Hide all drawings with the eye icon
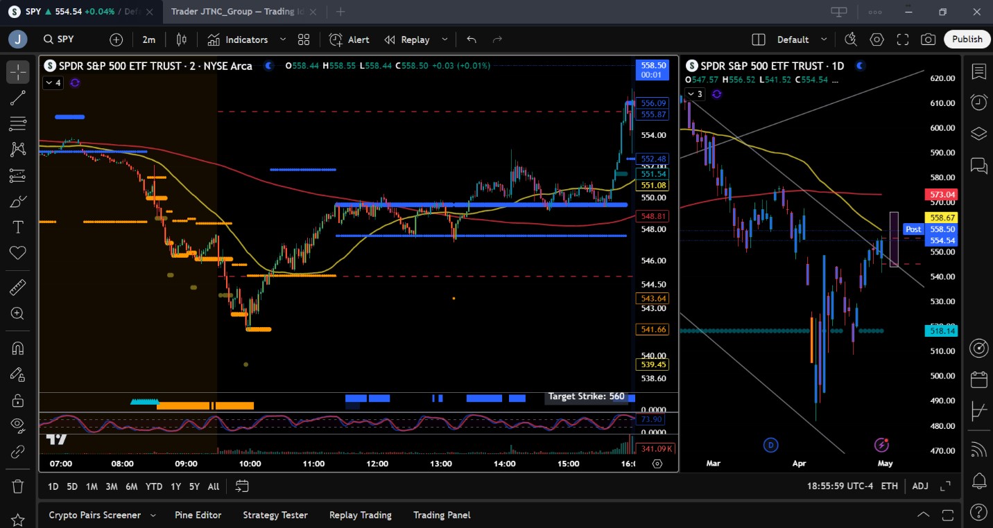The height and width of the screenshot is (528, 993). pyautogui.click(x=18, y=426)
